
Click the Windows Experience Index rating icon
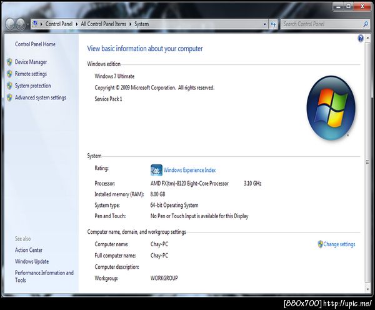click(x=156, y=170)
